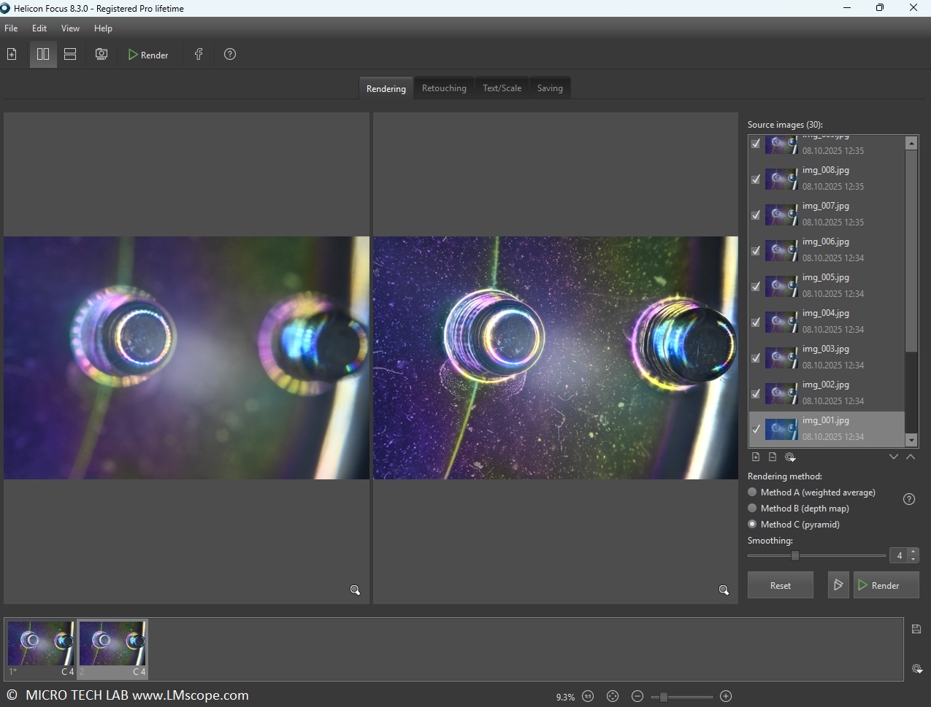
Task: Switch to the stacked horizontal split layout
Action: pyautogui.click(x=70, y=55)
